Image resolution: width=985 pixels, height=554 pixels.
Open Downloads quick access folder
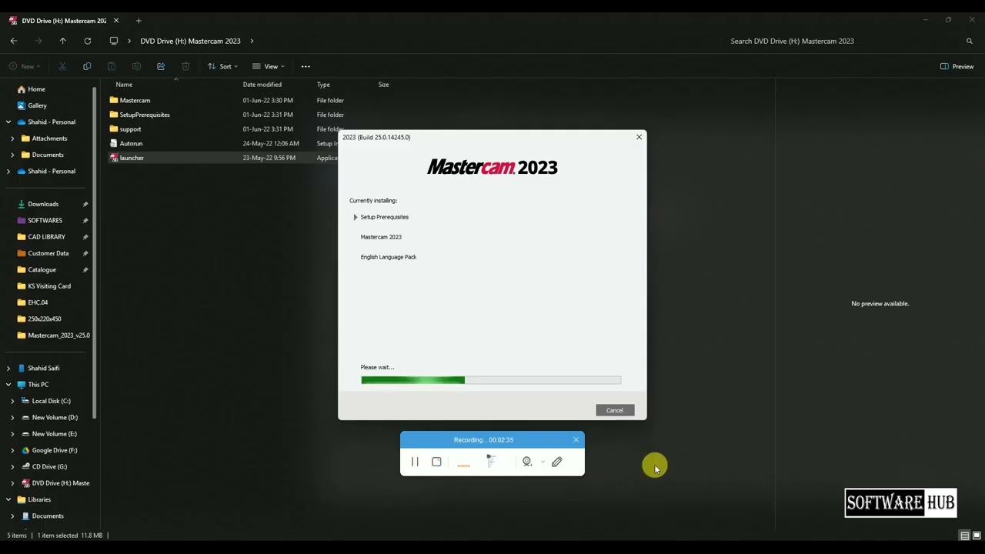pos(43,204)
